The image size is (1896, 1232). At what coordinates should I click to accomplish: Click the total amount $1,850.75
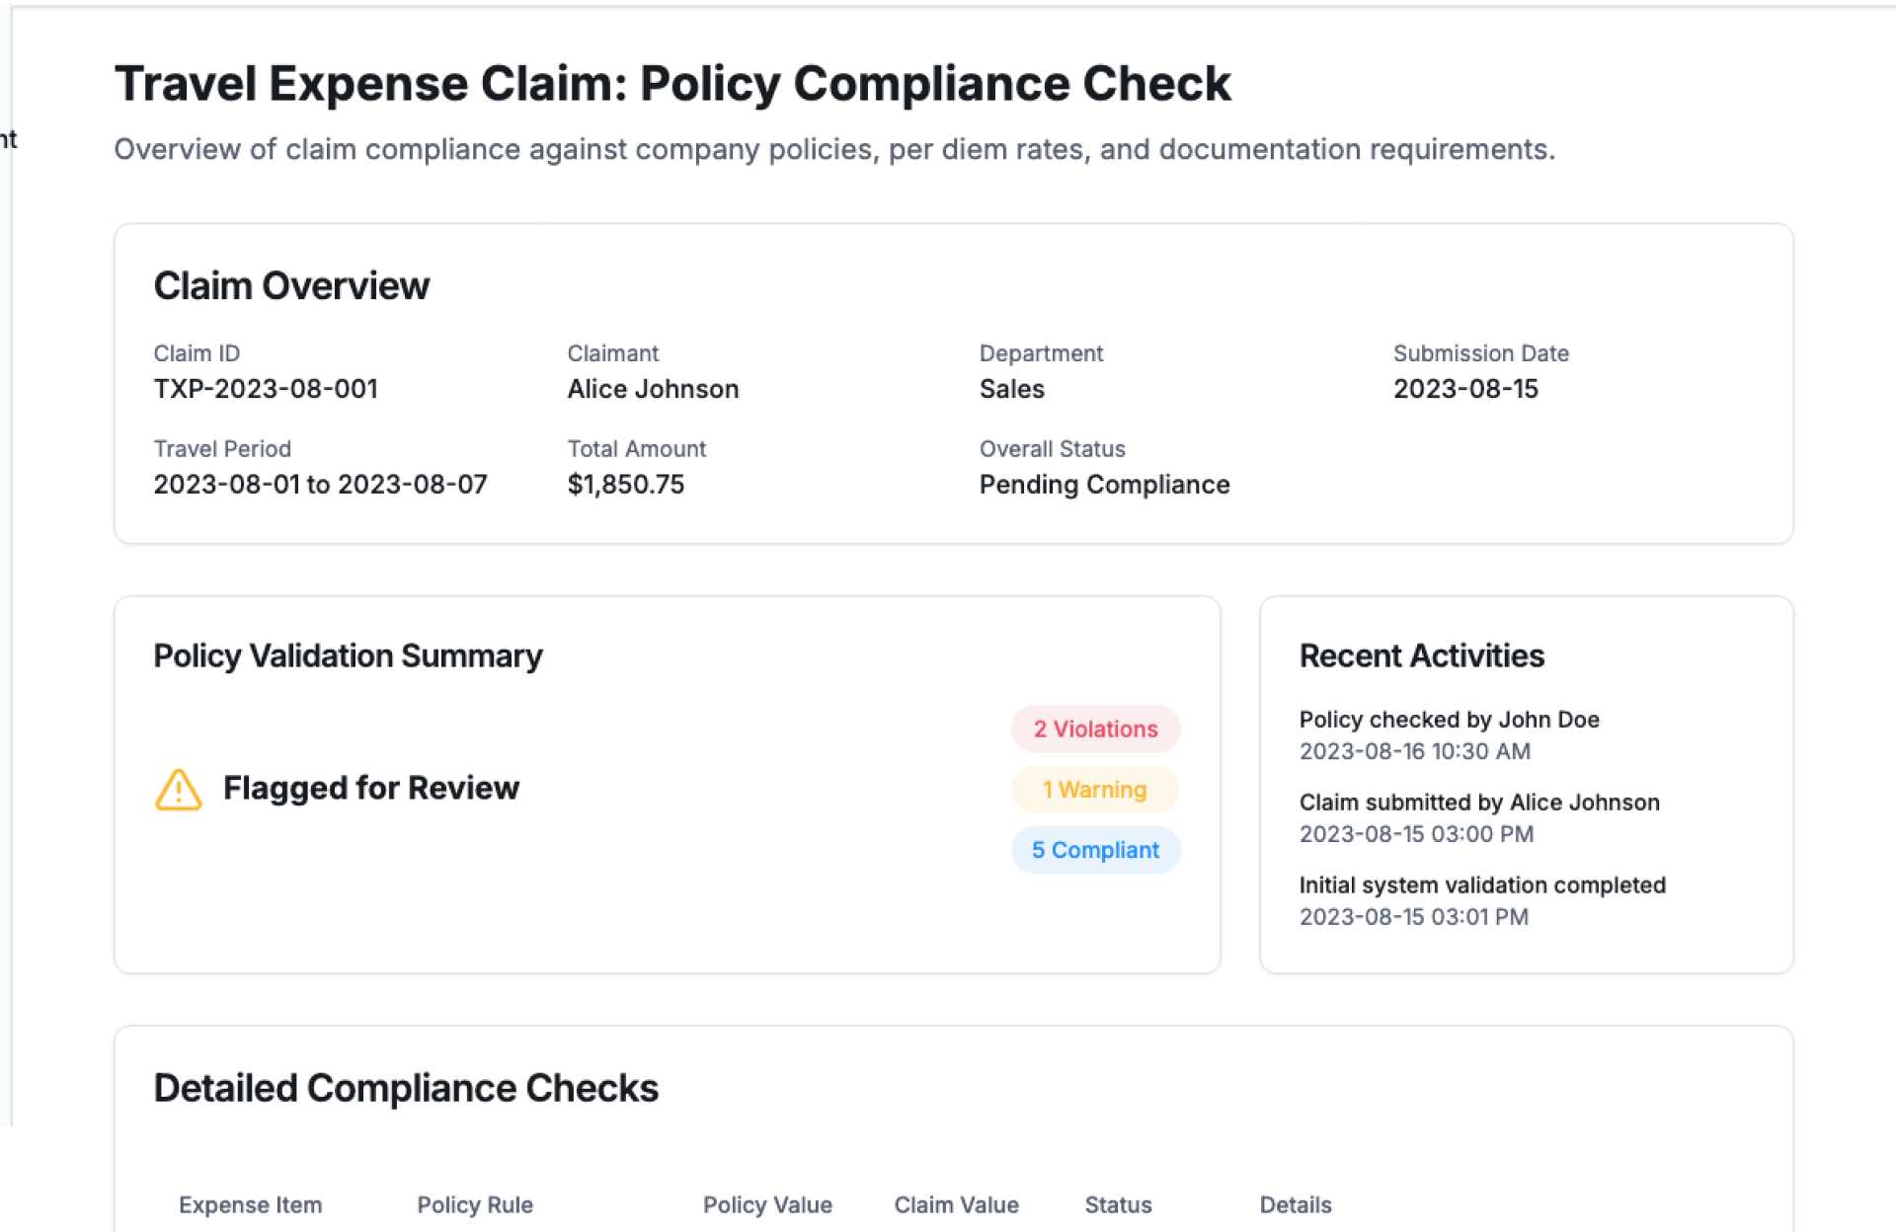(625, 485)
